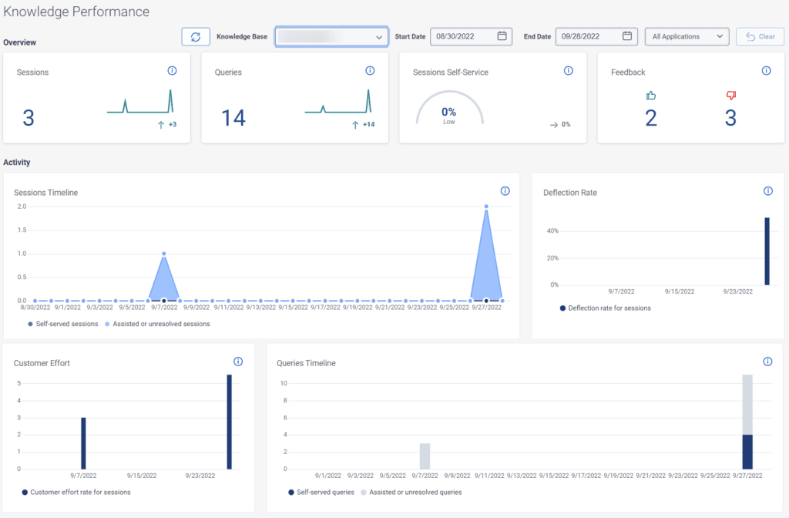Open the Customer Effort info tooltip

tap(237, 361)
